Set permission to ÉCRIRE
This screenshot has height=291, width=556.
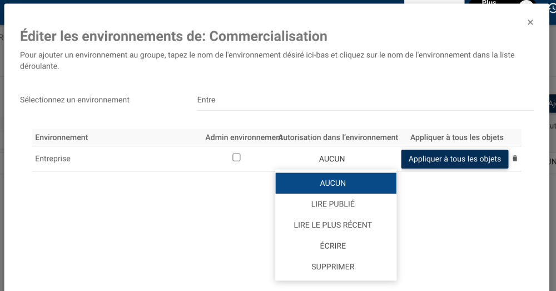tap(333, 246)
